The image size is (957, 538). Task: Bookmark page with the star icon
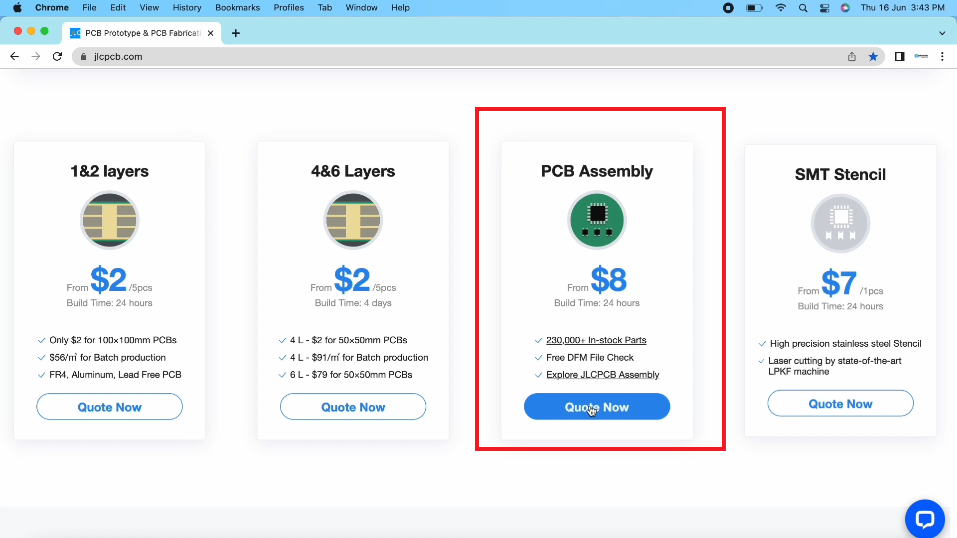pos(873,57)
